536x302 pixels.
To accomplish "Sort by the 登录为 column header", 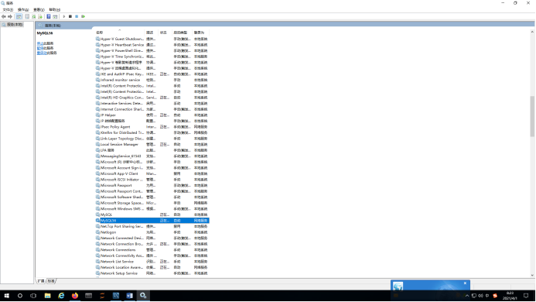I will (201, 33).
